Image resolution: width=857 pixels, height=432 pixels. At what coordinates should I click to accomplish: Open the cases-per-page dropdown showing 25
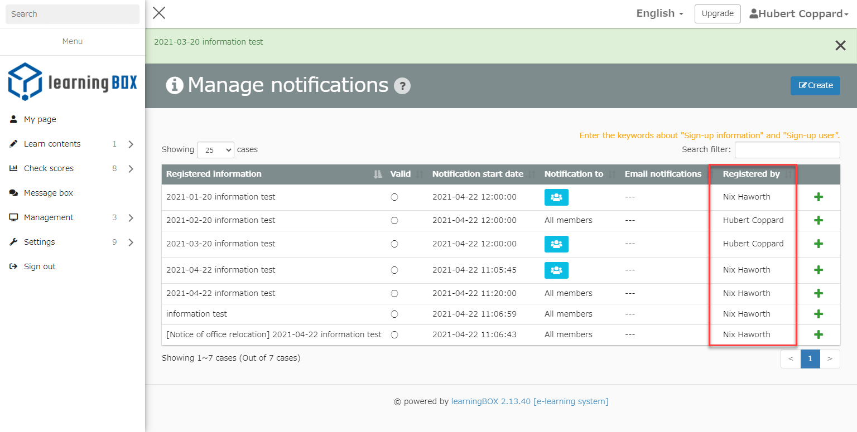coord(215,150)
